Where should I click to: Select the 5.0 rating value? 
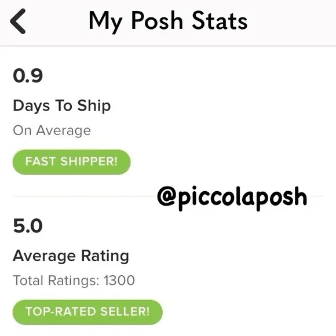28,226
